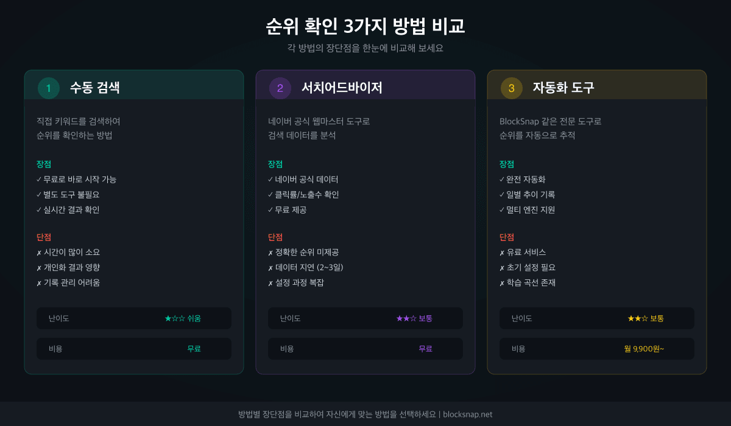Screen dimensions: 731x426
Task: Click the 비용 row in 서치어드바이저 card
Action: (365, 349)
